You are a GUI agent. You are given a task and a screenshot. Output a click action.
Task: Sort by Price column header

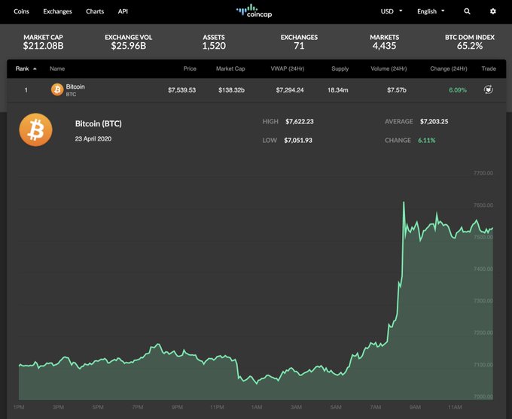pos(190,68)
